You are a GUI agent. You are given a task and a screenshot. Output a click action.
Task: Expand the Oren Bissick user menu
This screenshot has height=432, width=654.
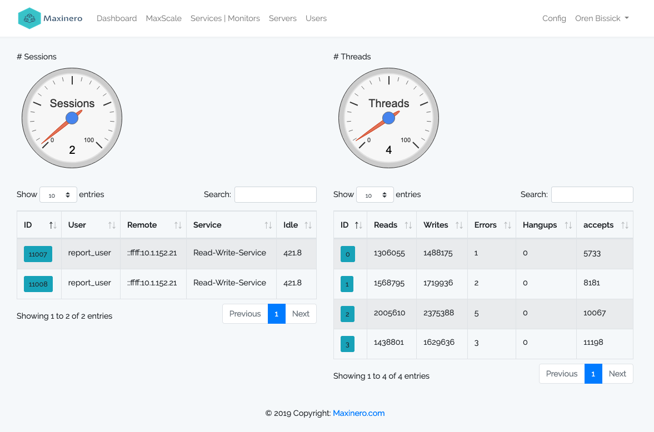click(602, 18)
